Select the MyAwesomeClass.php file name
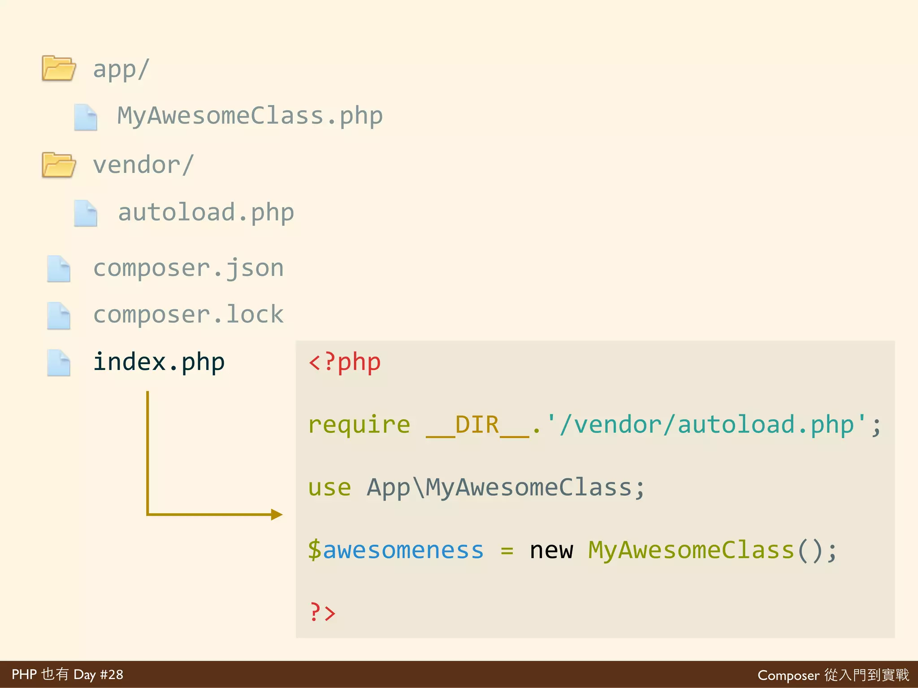This screenshot has width=918, height=688. pyautogui.click(x=250, y=116)
